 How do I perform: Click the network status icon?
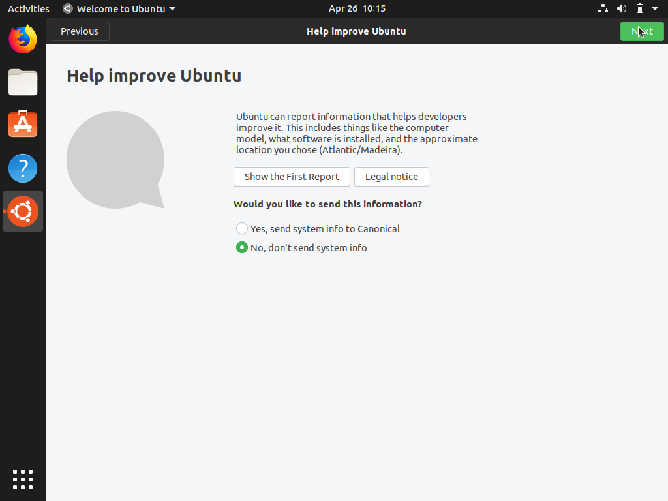click(x=603, y=8)
